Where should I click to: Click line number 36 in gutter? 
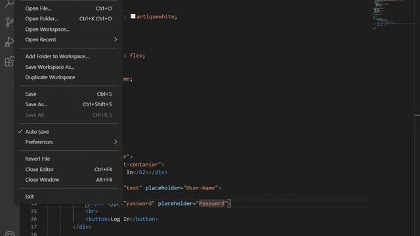[33, 219]
